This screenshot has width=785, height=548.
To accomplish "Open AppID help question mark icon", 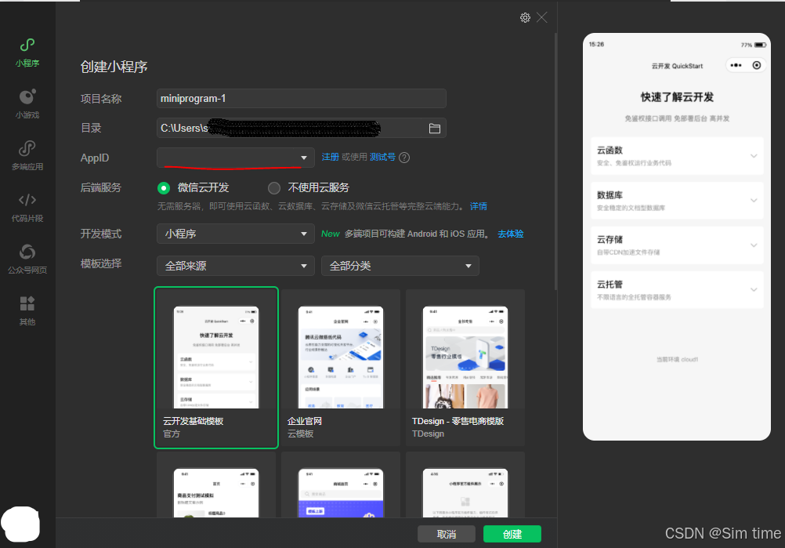I will (404, 158).
